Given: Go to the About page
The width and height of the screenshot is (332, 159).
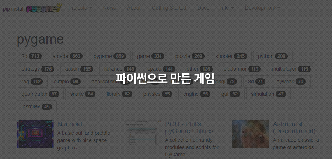Looking at the screenshot, I should coord(134,8).
